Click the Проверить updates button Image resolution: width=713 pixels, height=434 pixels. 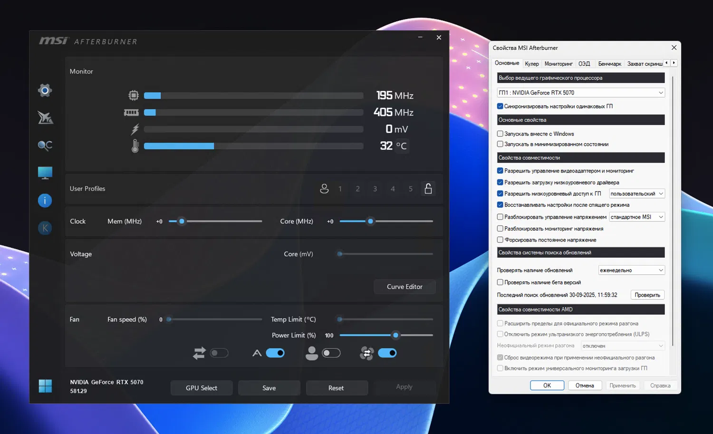(x=647, y=295)
